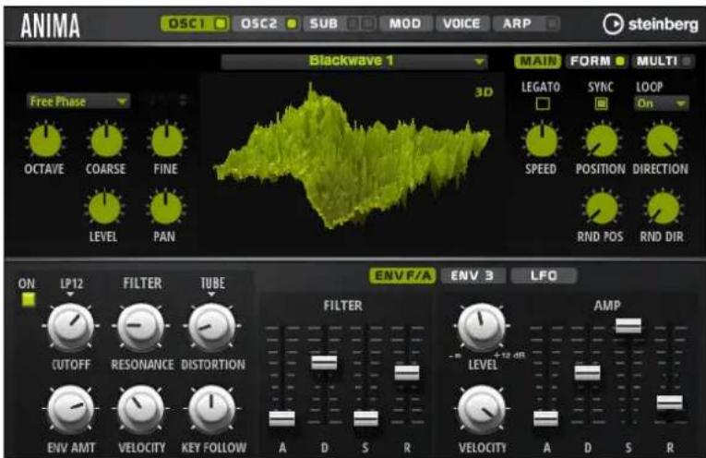Viewport: 706px width, 458px height.
Task: Select the FORM wavetable page
Action: (595, 61)
